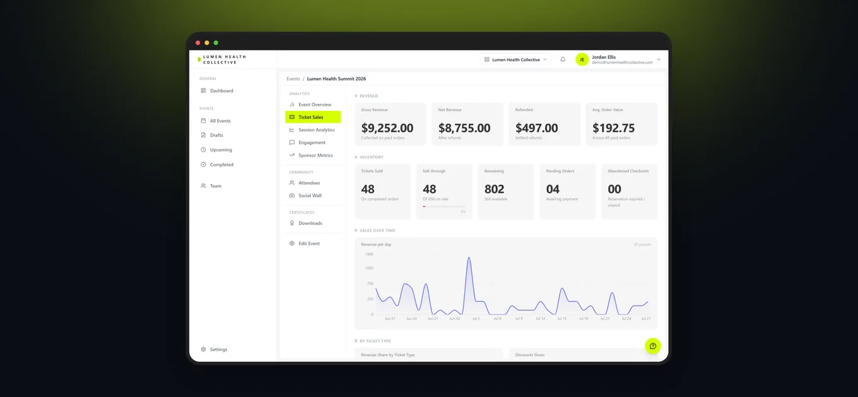Click the Event Overview bar chart icon

coord(292,105)
